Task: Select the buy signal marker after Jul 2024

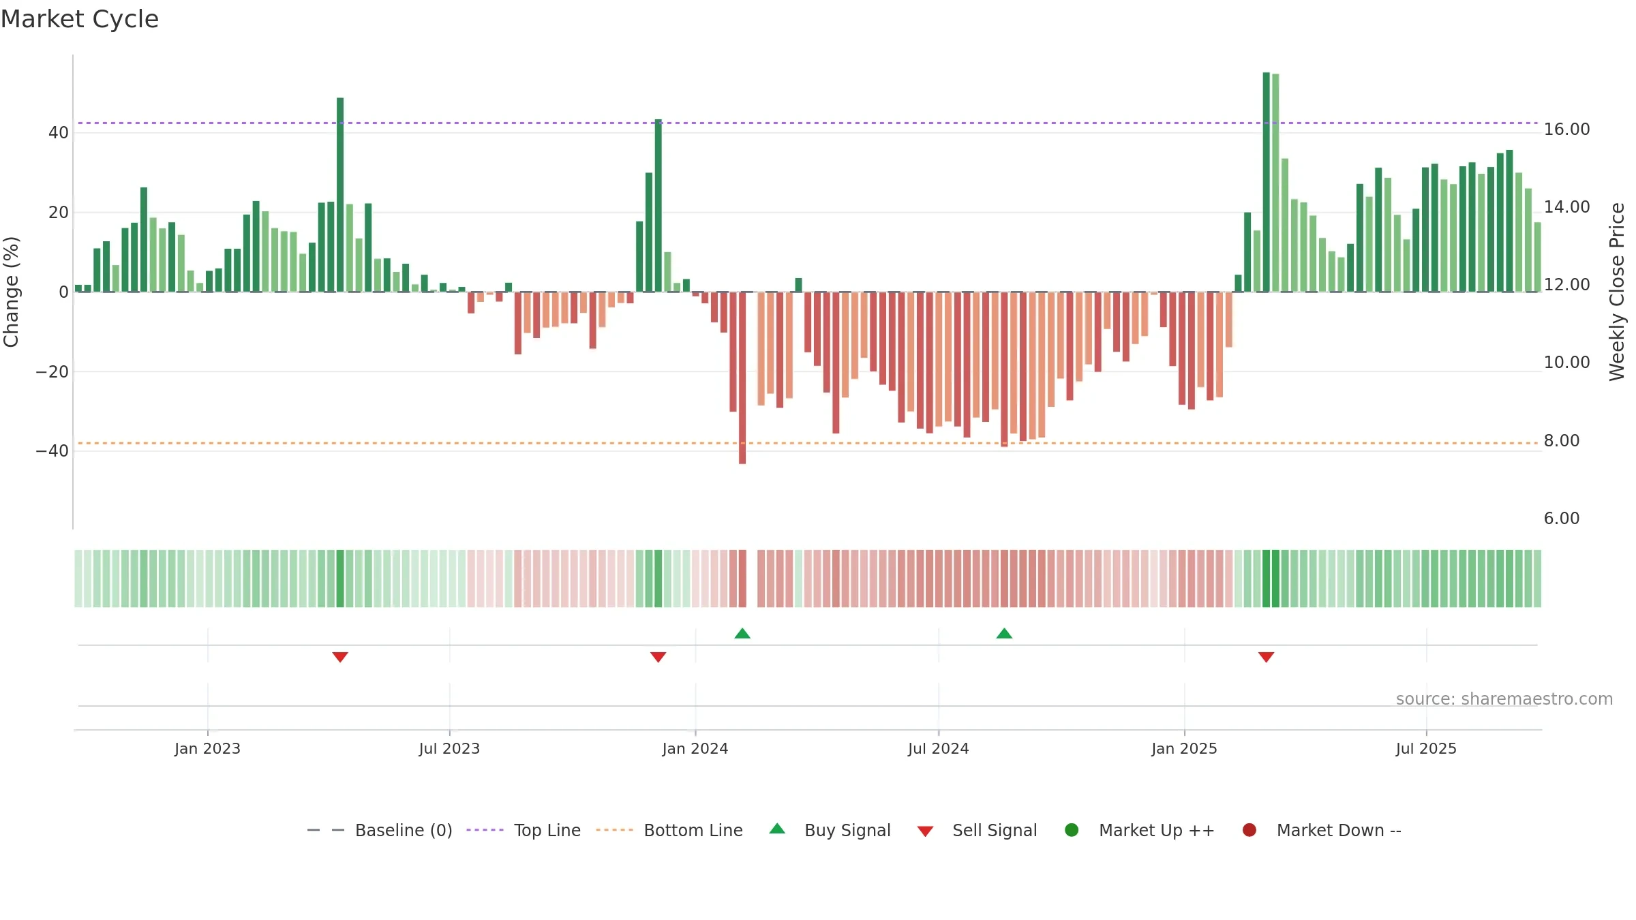Action: [x=1004, y=633]
